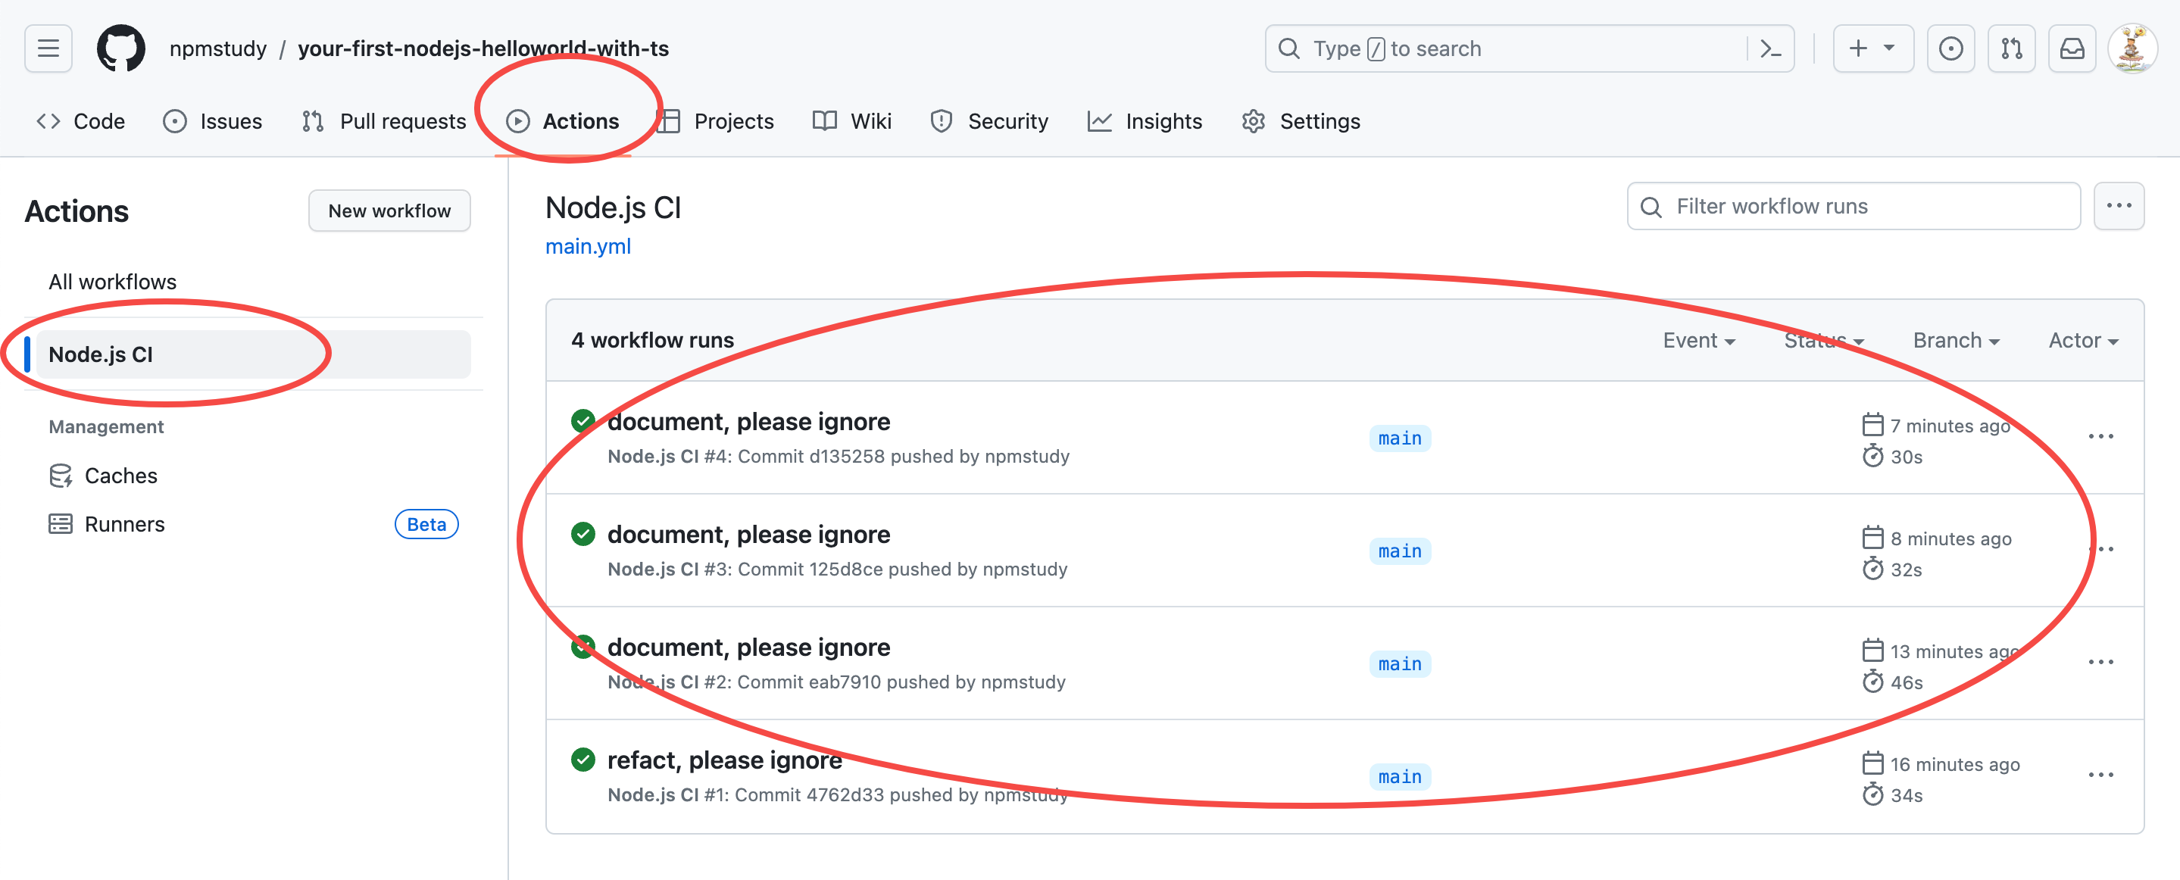Open the pull requests shortcut icon in header
Viewport: 2180px width, 880px height.
click(2011, 48)
